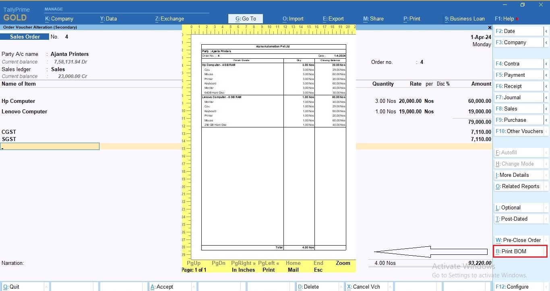The image size is (550, 291).
Task: Select Hp Computer item row
Action: point(19,101)
